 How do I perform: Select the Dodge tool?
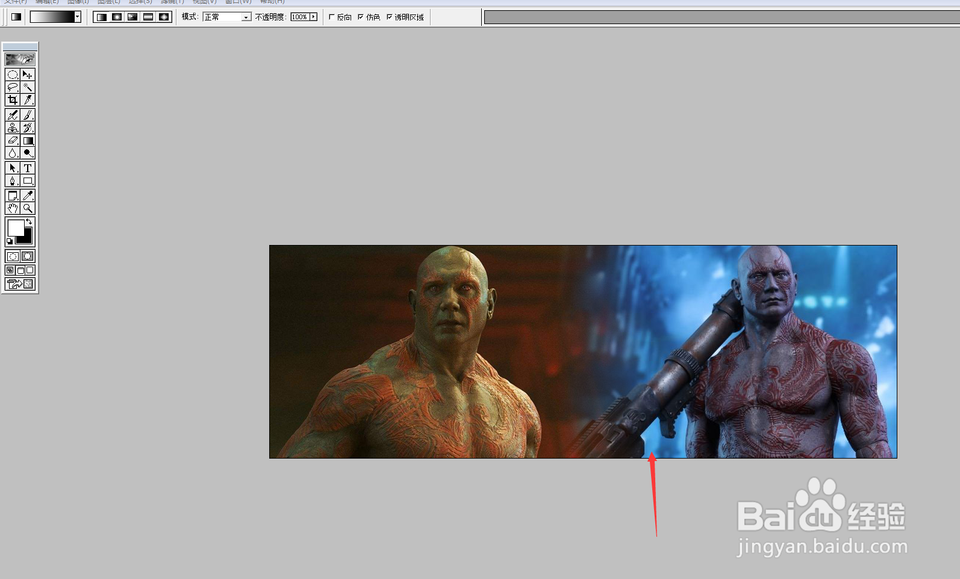[28, 153]
